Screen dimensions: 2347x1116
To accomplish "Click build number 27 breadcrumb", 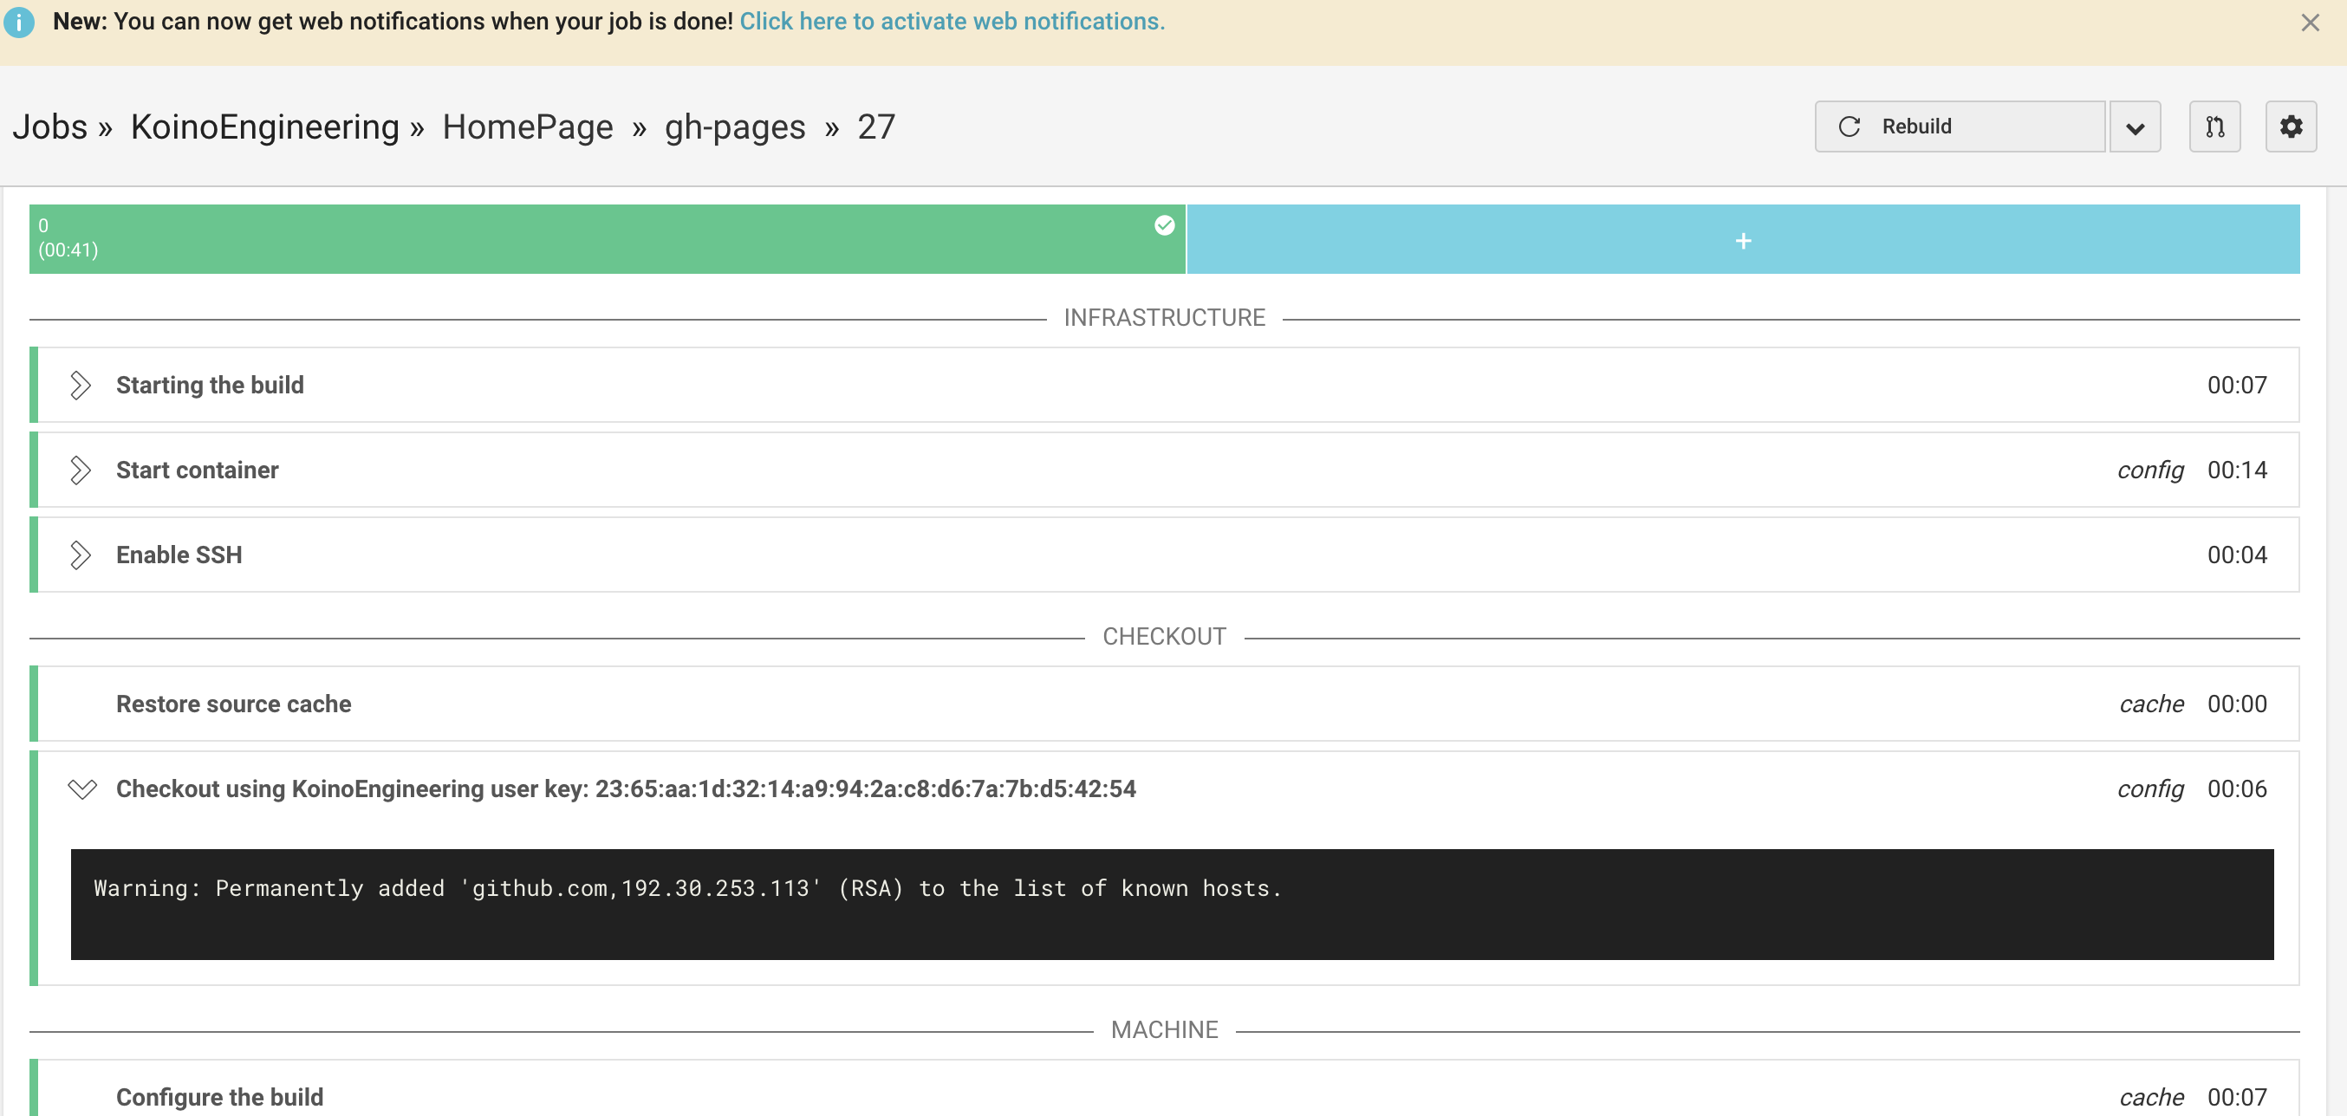I will 875,127.
